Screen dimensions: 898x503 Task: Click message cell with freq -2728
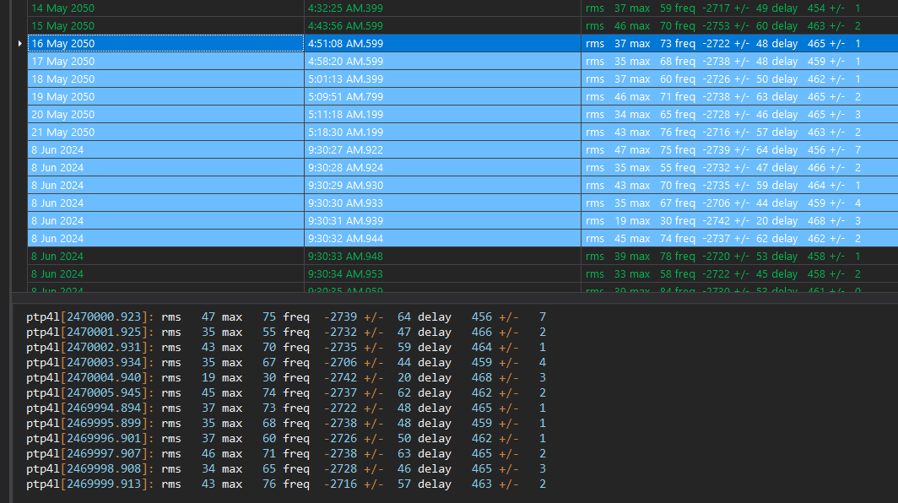[740, 115]
